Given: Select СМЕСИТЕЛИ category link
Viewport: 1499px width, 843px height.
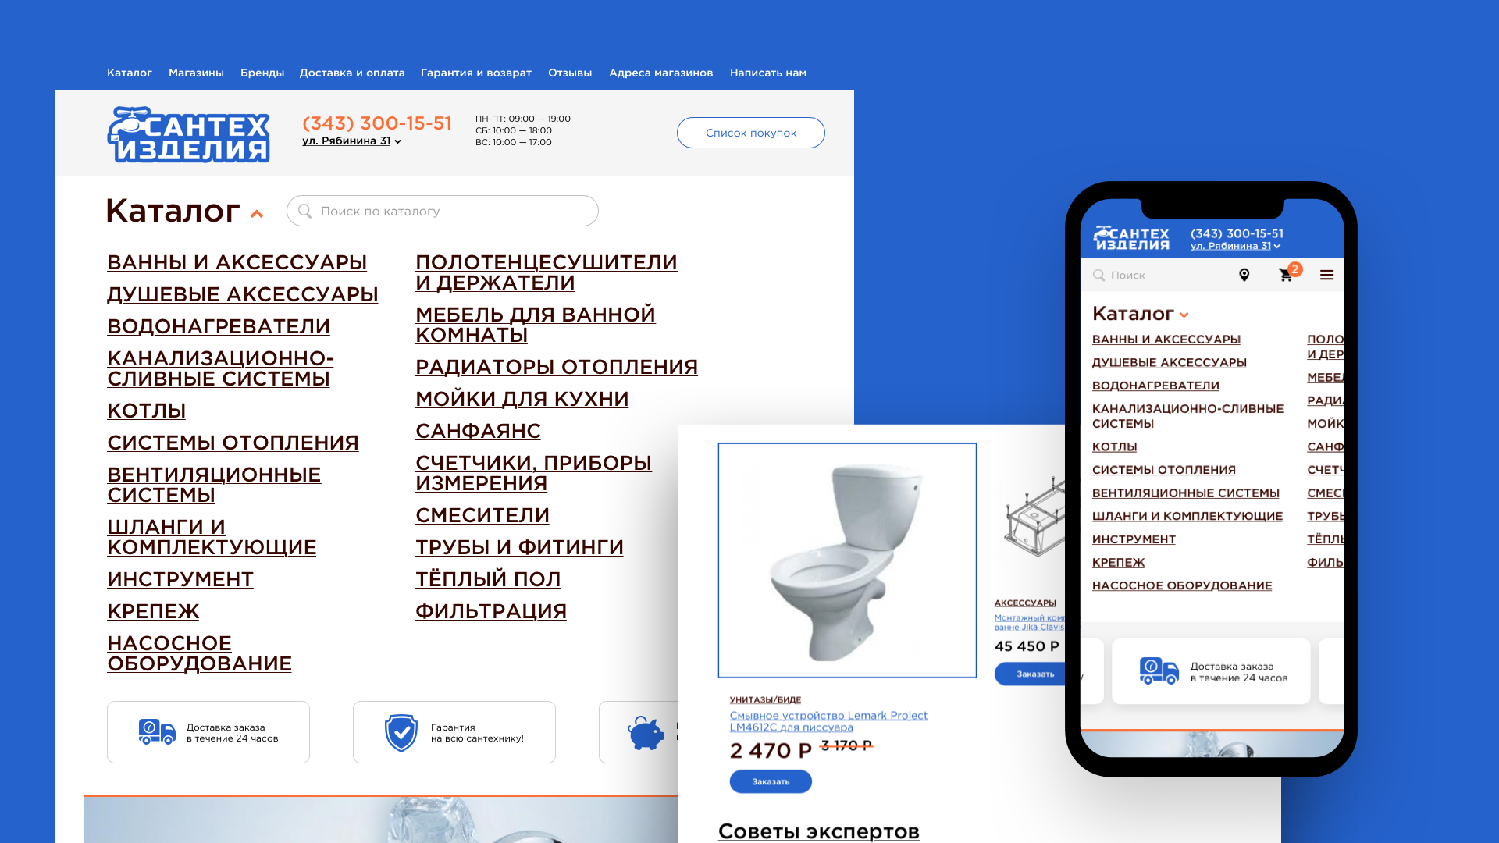Looking at the screenshot, I should pos(482,514).
